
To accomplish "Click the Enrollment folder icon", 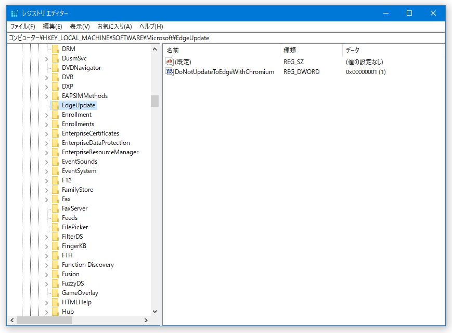I will pos(55,115).
